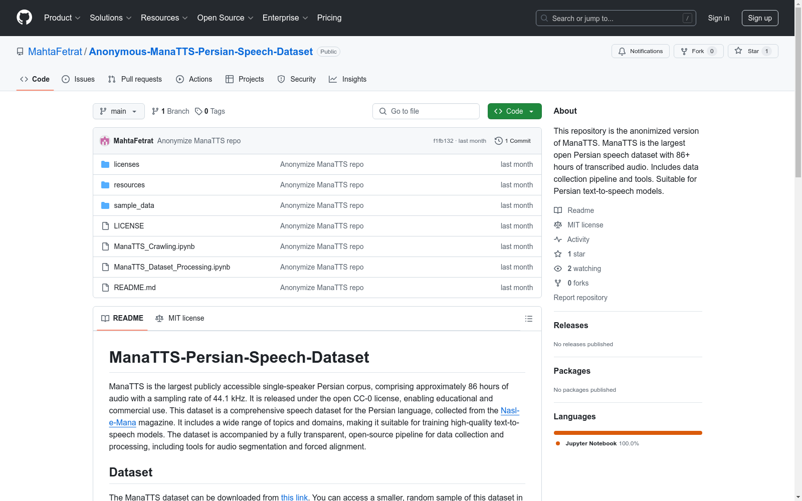Click the Jupyter Notebook 100.0% language entry

click(597, 443)
